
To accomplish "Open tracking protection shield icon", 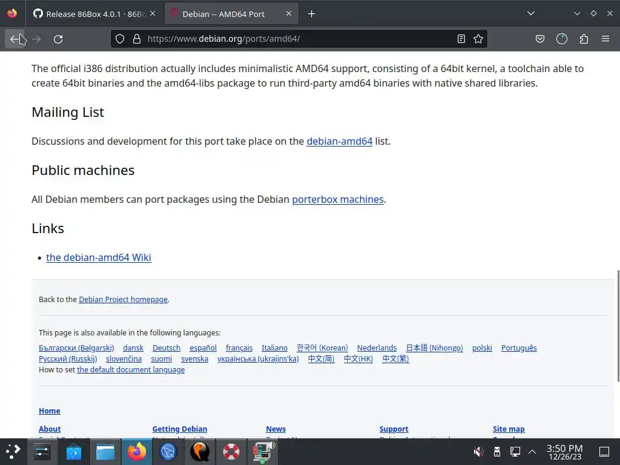I will pyautogui.click(x=120, y=39).
